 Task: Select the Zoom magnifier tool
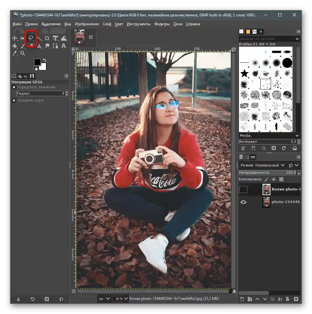coord(23,54)
